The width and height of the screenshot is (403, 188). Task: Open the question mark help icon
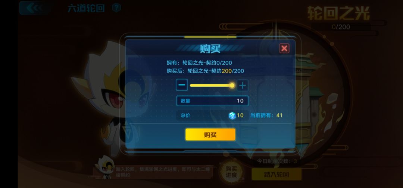[116, 8]
